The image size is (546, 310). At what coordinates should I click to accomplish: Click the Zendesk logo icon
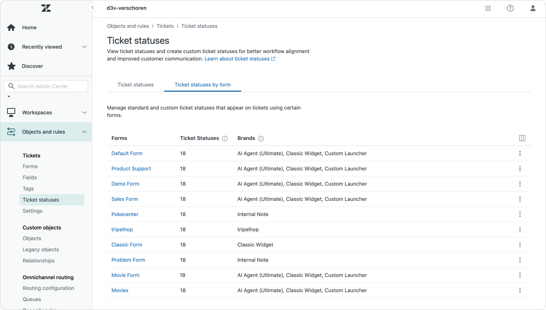[46, 8]
